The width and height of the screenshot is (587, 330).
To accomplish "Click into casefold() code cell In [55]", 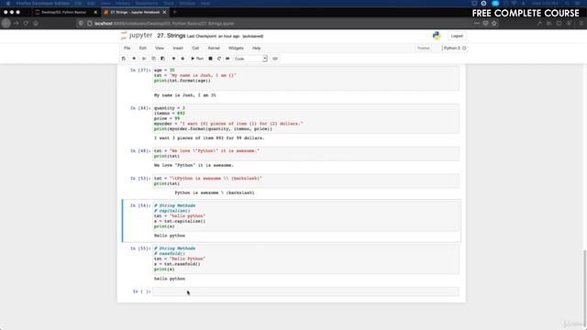I will point(305,258).
